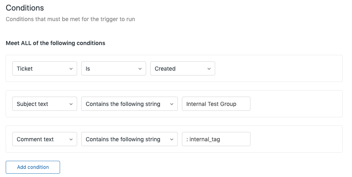Click the Conditions section heading

tap(25, 8)
